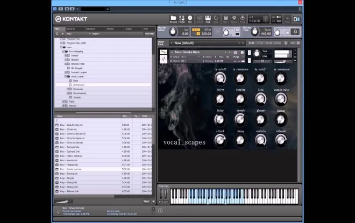Show rack page 17-32
This screenshot has width=355, height=223.
(x=260, y=43)
